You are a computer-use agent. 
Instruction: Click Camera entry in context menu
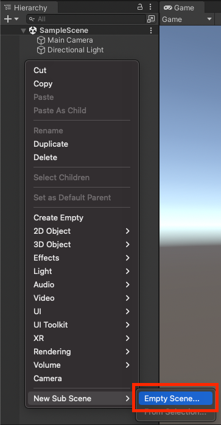47,378
